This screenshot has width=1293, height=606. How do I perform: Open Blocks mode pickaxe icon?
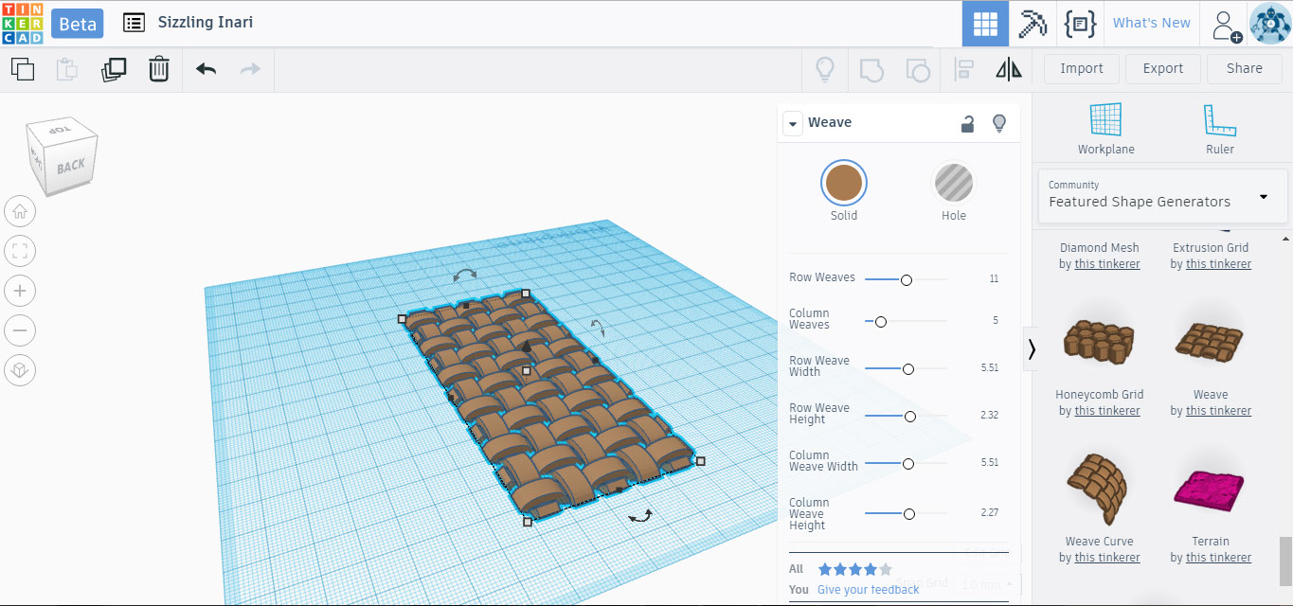coord(1033,24)
